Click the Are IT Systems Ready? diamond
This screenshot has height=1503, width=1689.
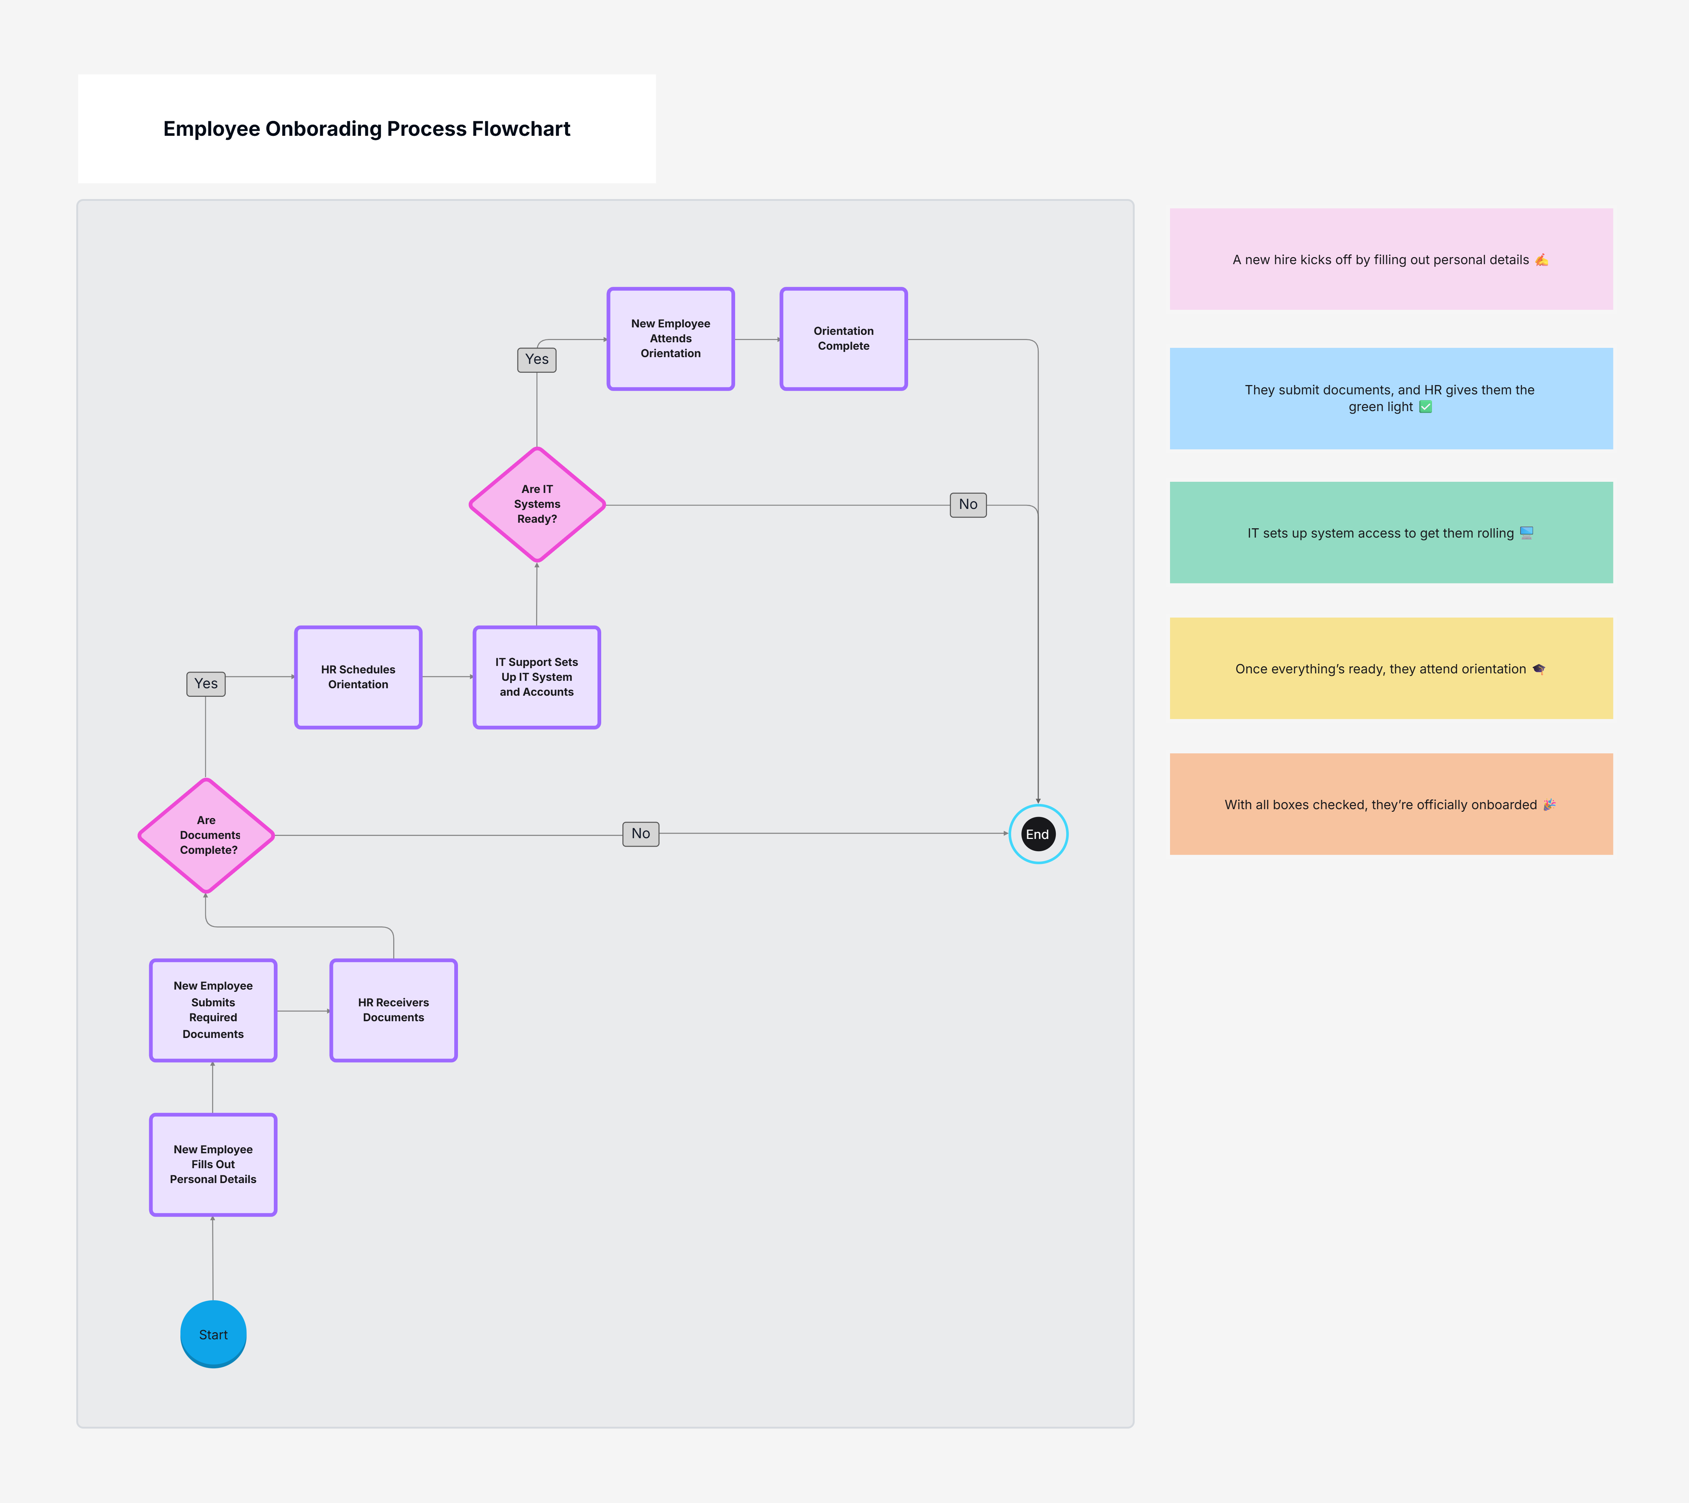point(537,504)
